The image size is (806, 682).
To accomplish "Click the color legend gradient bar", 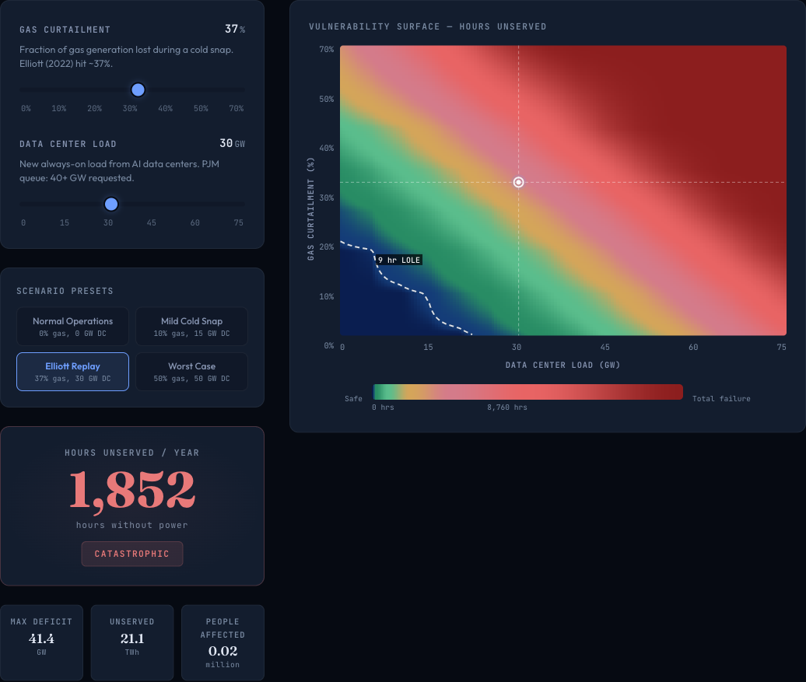I will tap(528, 391).
